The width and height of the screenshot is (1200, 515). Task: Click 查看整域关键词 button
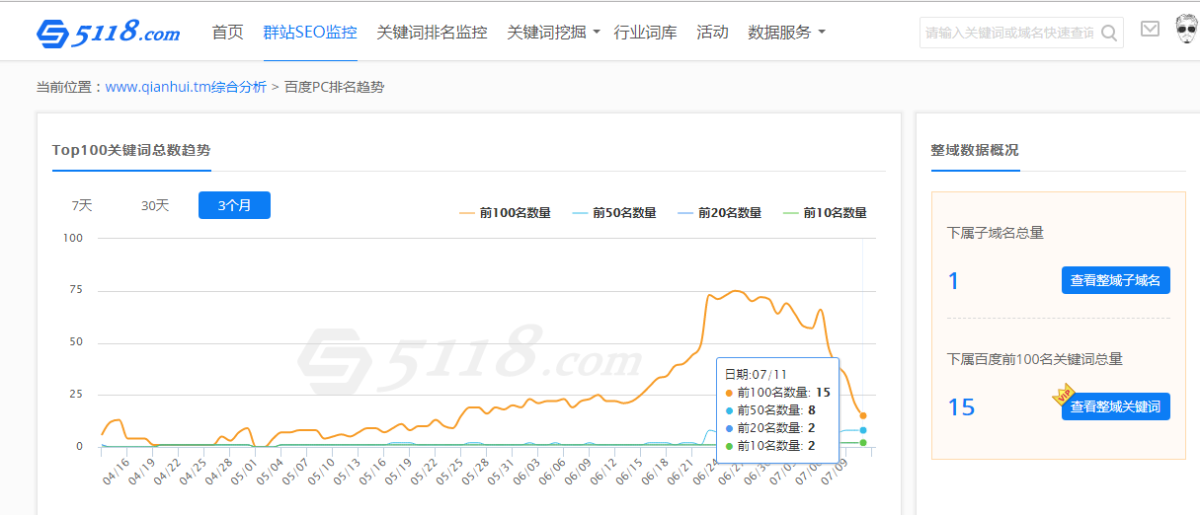(x=1116, y=406)
